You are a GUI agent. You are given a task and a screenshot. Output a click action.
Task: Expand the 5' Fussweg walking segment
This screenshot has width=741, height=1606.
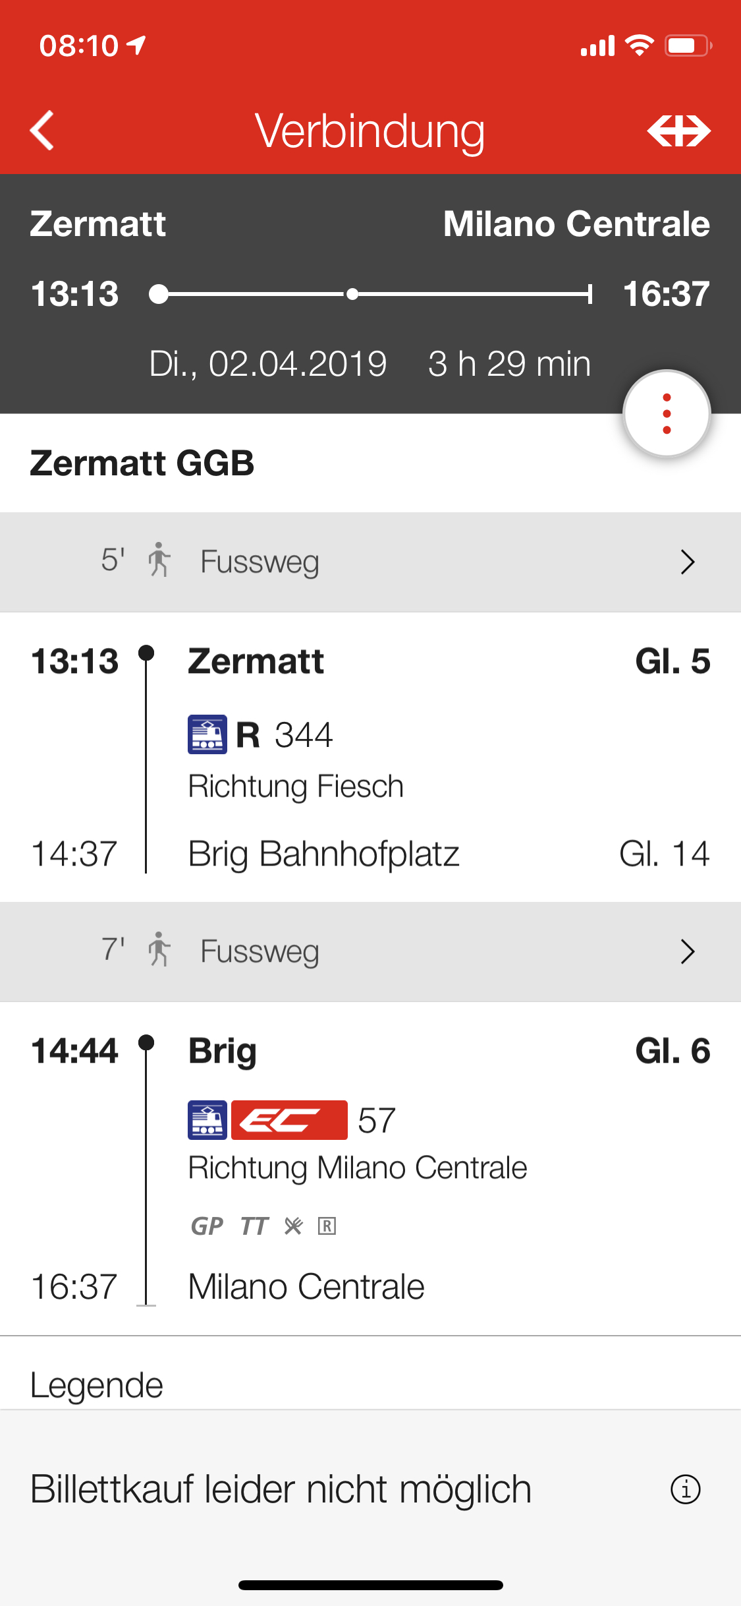tap(370, 562)
